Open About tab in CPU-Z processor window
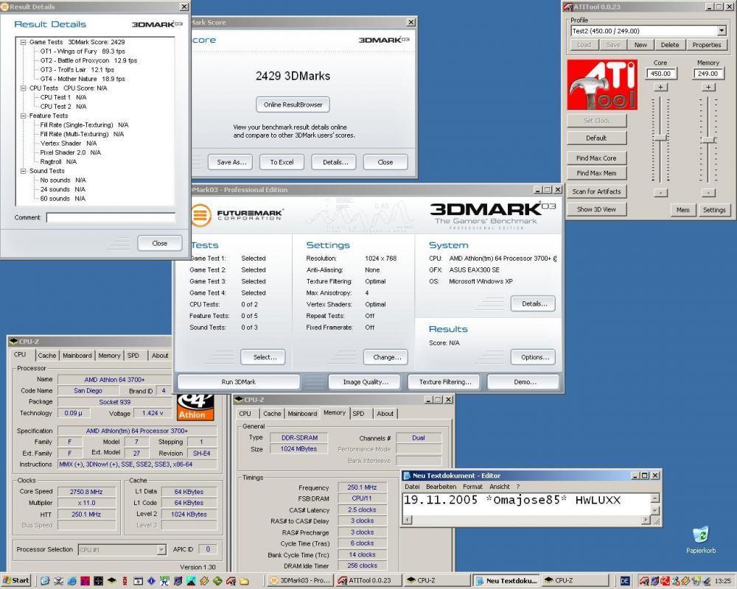737x589 pixels. [160, 356]
